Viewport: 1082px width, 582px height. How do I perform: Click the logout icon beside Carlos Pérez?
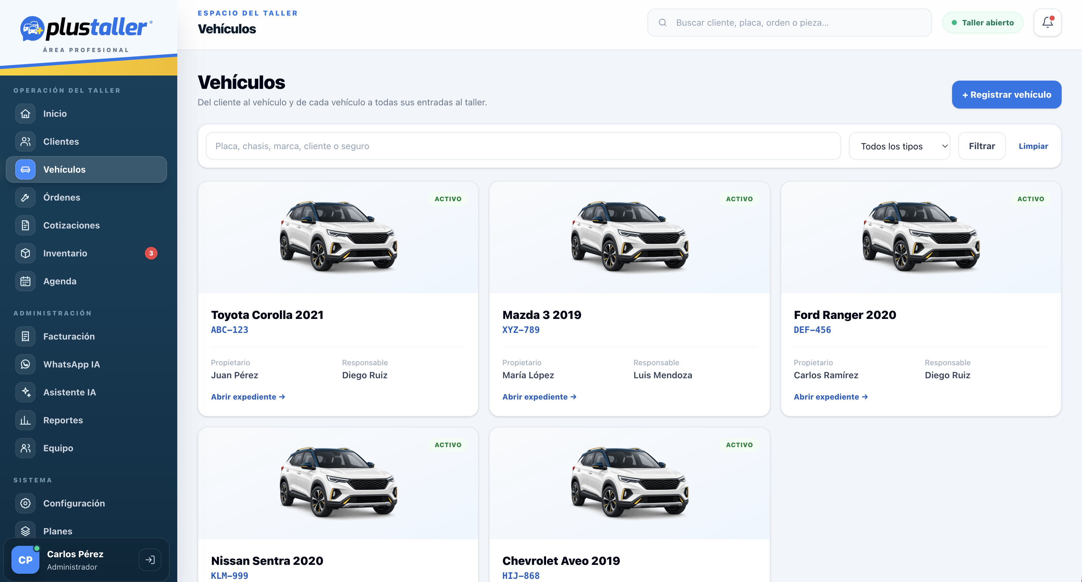pyautogui.click(x=150, y=560)
